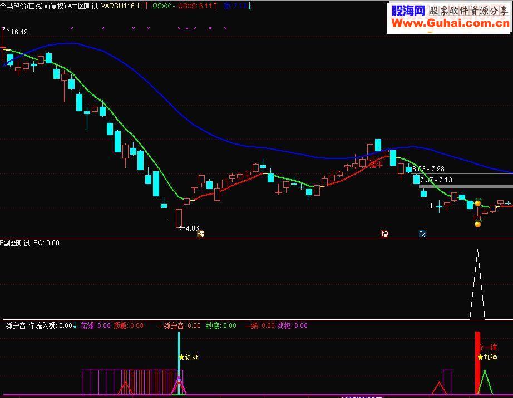Click the purple 花翎: 0.00 readout
This screenshot has height=398, width=513.
pos(96,325)
